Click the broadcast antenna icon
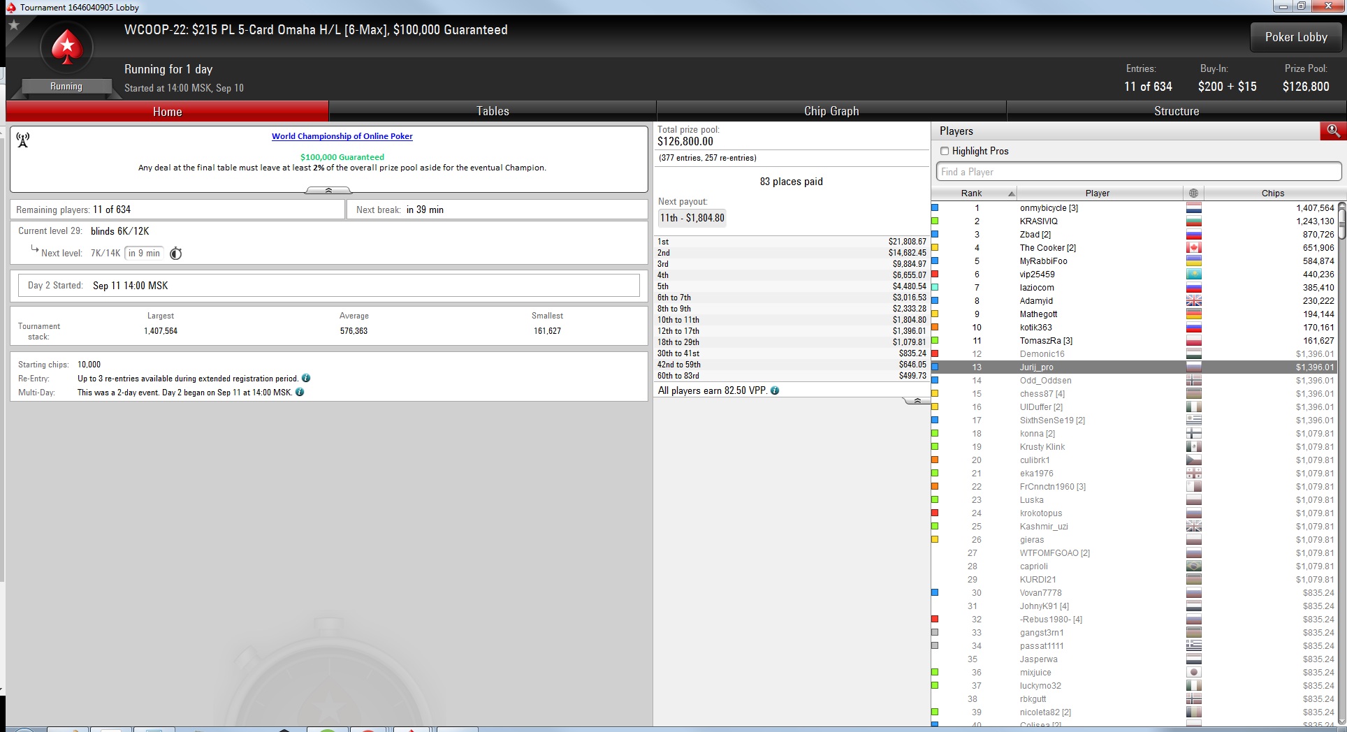This screenshot has width=1347, height=732. 23,140
